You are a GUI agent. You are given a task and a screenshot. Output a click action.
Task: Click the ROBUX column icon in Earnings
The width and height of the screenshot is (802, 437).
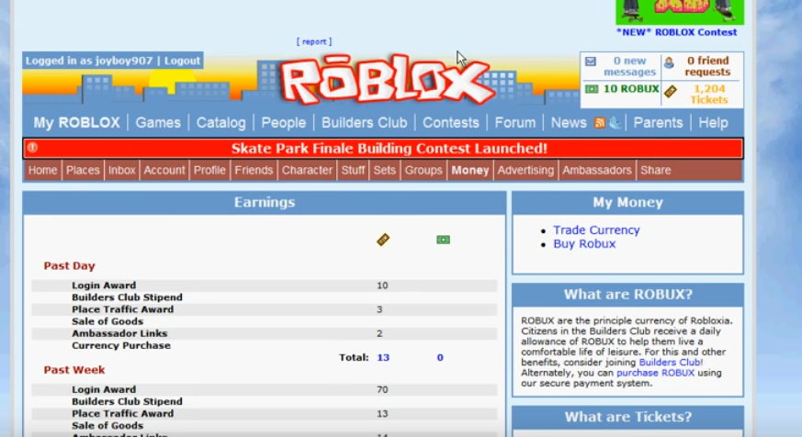(443, 240)
